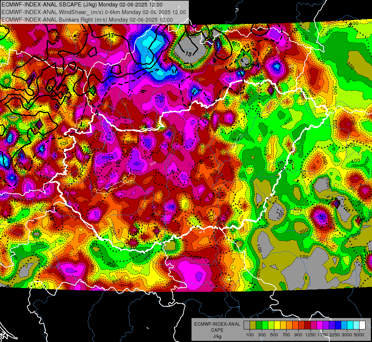Click the purple legend swatch
This screenshot has width=372, height=342.
click(x=326, y=325)
